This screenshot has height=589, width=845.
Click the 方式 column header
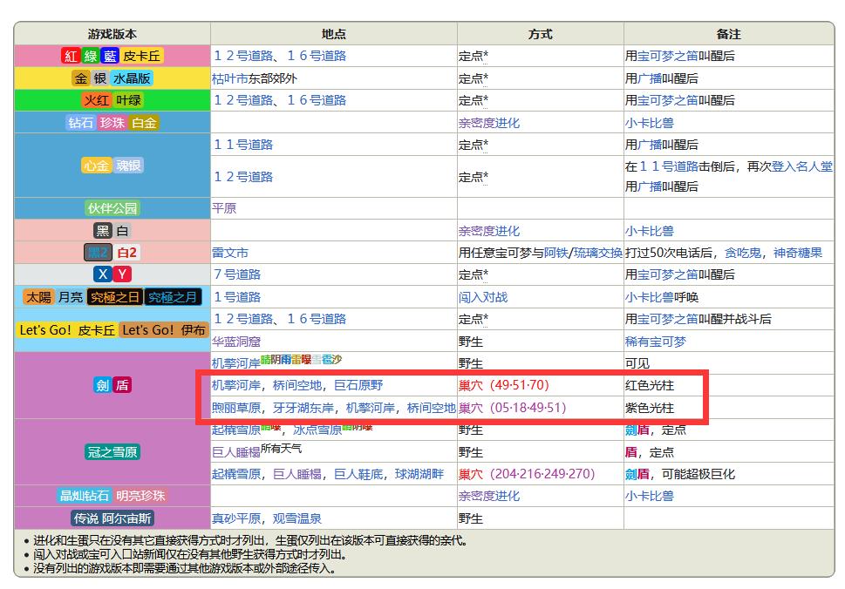click(540, 34)
